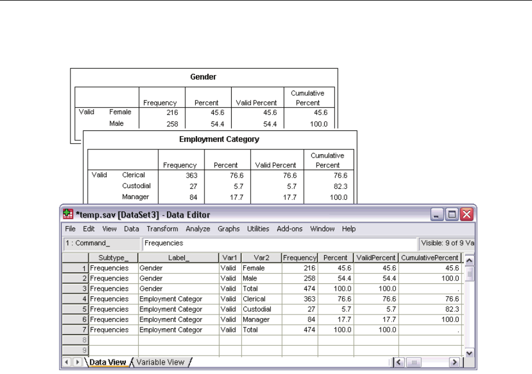Open the Data menu

131,229
